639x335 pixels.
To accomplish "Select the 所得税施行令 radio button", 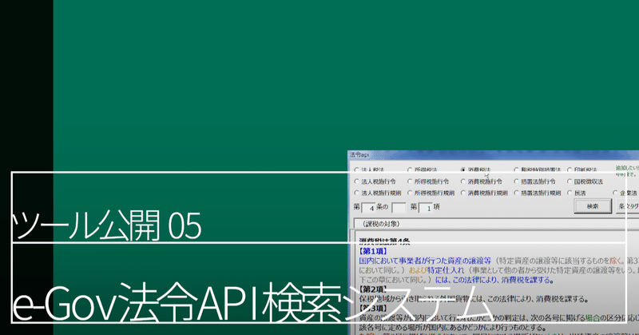I will click(410, 181).
